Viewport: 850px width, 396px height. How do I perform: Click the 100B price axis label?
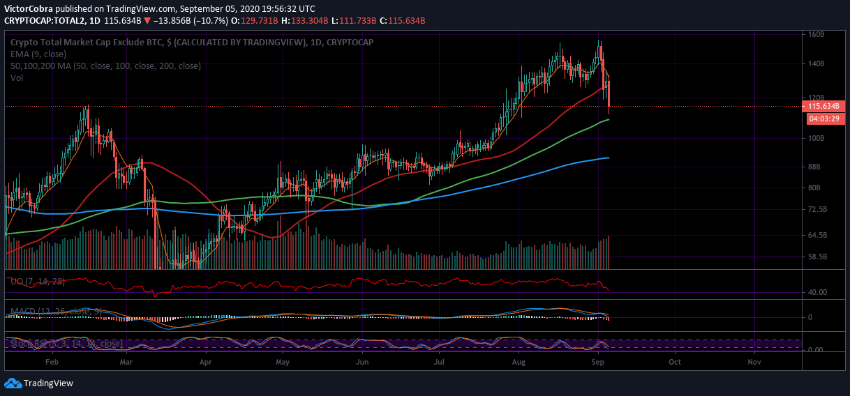pos(817,139)
